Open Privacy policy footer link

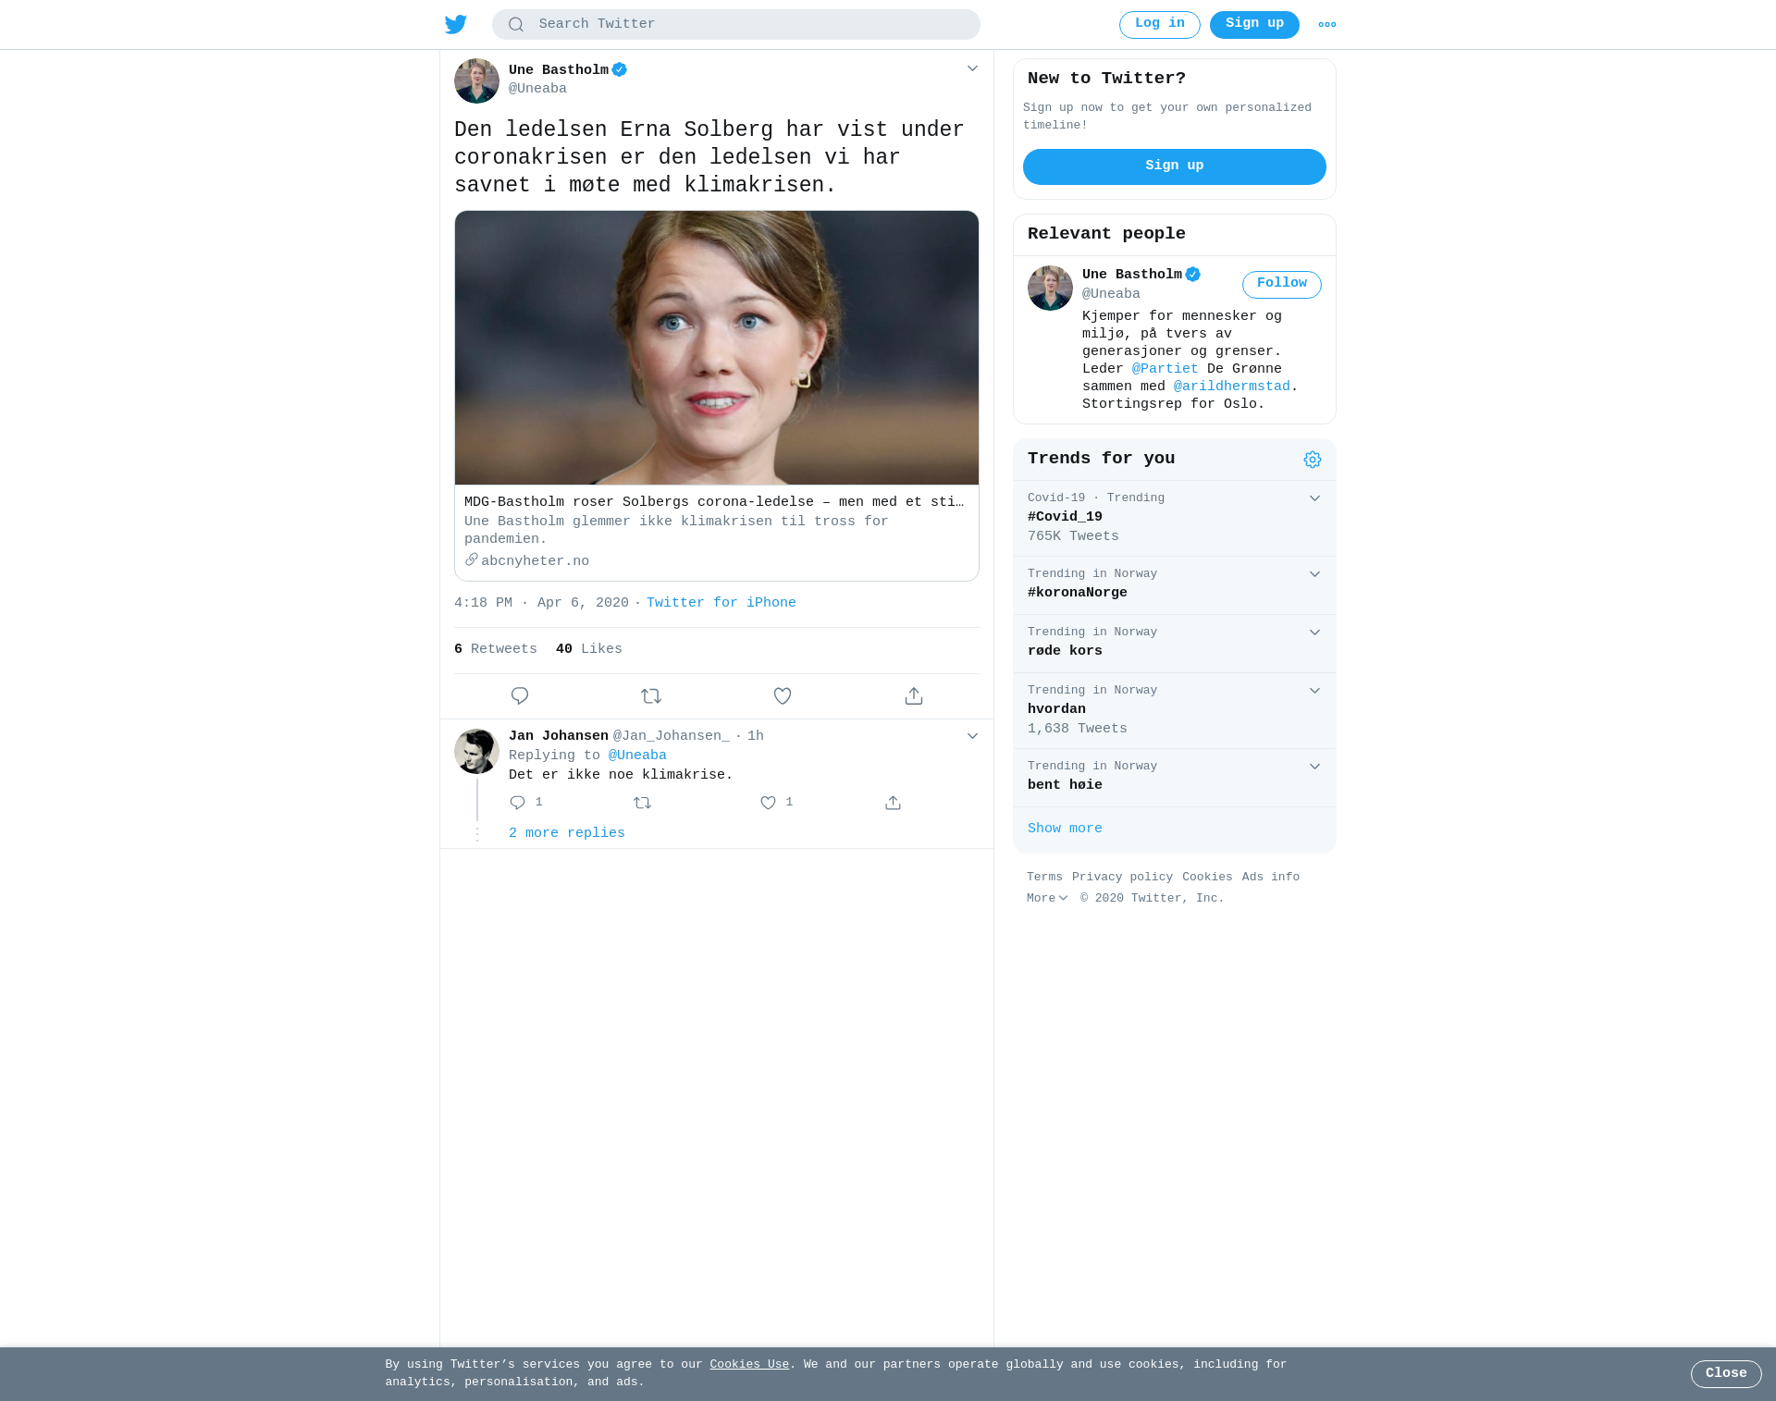[x=1122, y=878]
